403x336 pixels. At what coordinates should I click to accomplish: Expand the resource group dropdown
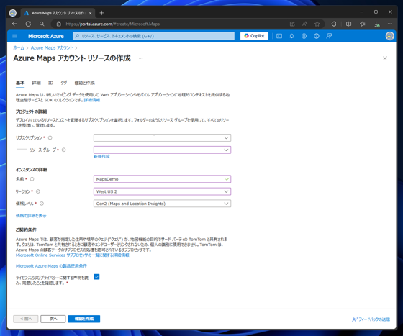click(162, 150)
